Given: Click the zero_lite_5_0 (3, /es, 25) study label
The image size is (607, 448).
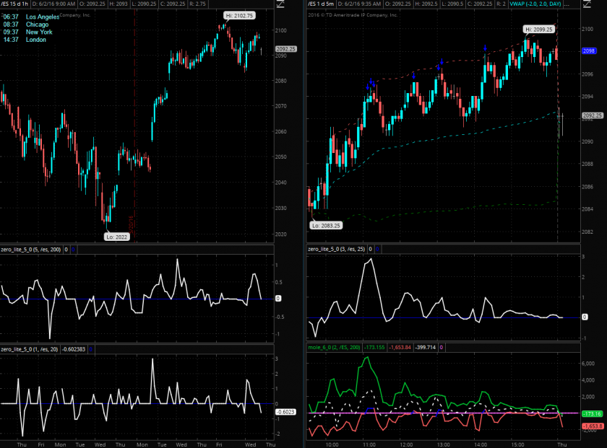Looking at the screenshot, I should coord(337,249).
